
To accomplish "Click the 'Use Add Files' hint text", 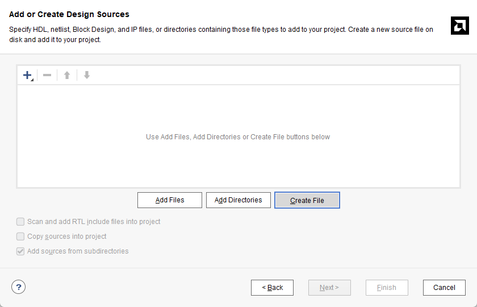I will click(x=238, y=137).
